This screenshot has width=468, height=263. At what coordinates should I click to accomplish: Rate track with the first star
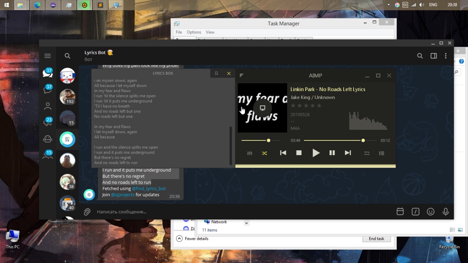click(x=293, y=106)
